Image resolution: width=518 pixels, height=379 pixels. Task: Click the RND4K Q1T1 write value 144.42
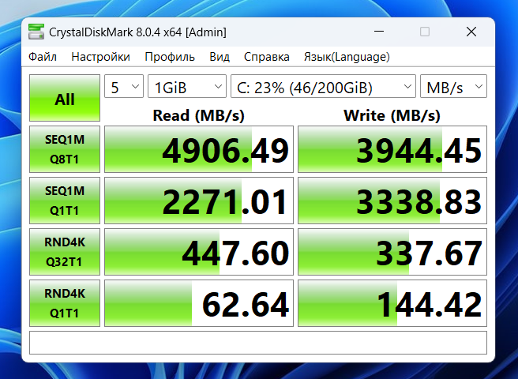click(x=392, y=303)
